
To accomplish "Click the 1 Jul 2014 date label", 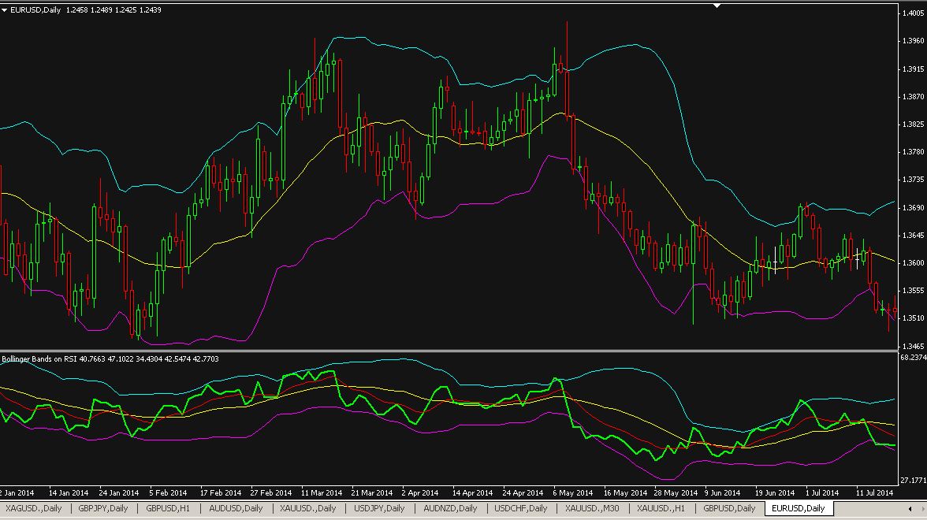I will tap(821, 493).
